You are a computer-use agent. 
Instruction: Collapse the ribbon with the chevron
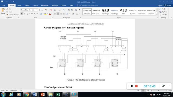coord(171,18)
